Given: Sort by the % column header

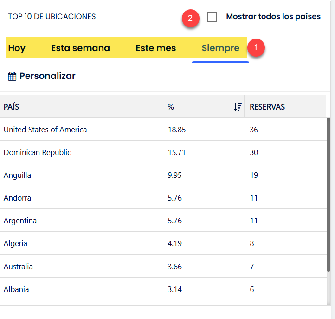Looking at the screenshot, I should [x=171, y=107].
